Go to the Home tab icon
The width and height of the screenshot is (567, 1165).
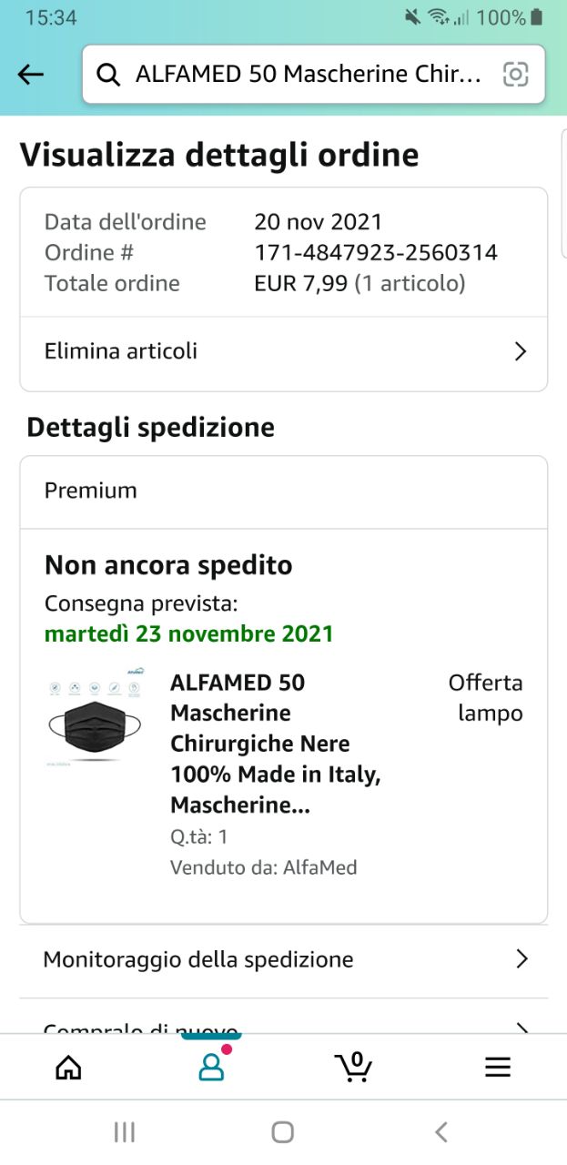point(68,1067)
